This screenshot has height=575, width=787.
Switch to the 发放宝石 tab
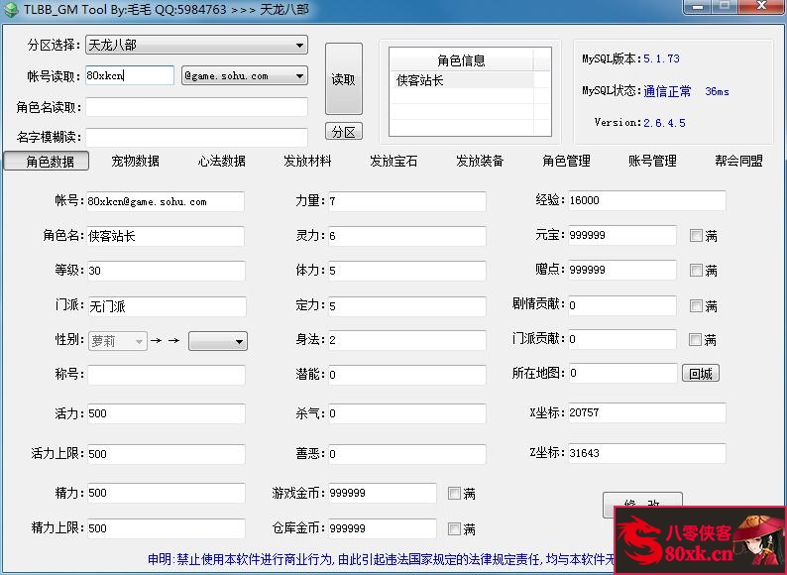tap(393, 161)
